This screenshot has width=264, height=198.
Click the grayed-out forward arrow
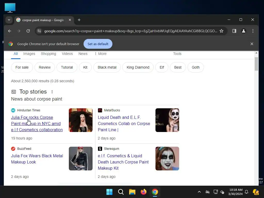click(19, 31)
